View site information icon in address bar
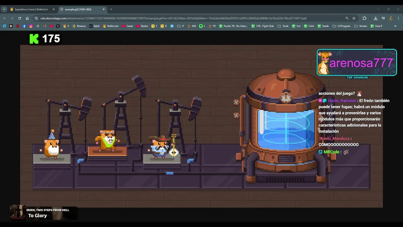403x227 pixels. tap(36, 18)
